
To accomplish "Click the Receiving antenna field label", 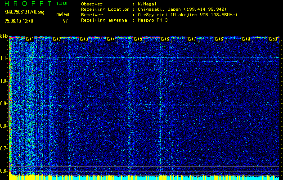I will click(104, 20).
